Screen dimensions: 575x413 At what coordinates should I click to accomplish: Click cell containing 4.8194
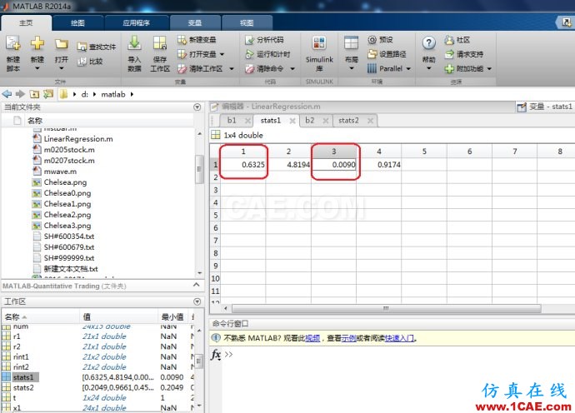click(x=288, y=165)
